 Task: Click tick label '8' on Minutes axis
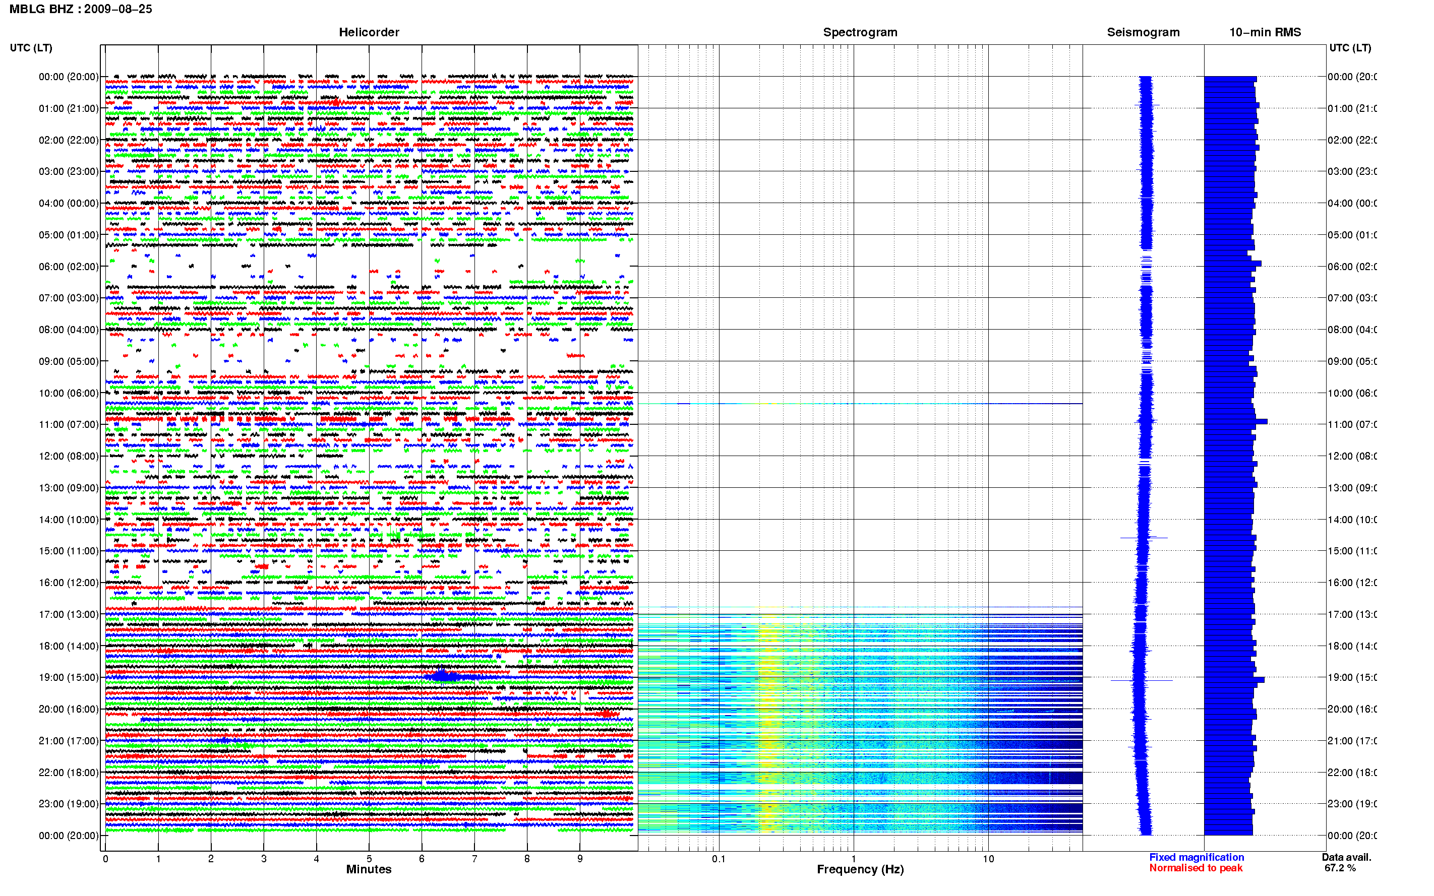coord(527,859)
